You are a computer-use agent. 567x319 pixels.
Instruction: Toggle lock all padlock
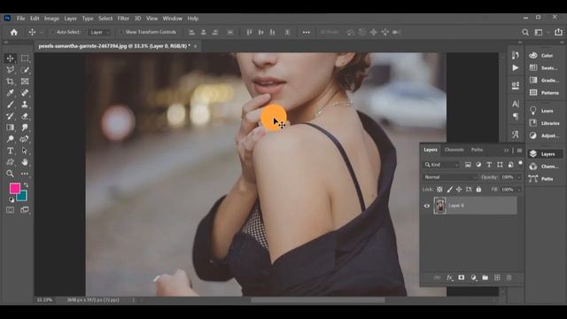[x=478, y=189]
